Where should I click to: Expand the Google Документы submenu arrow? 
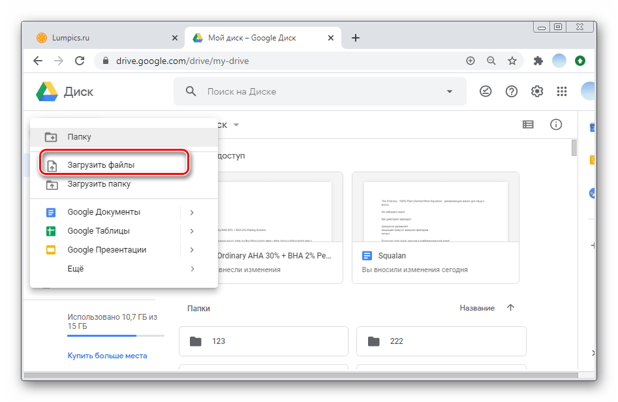click(x=192, y=213)
